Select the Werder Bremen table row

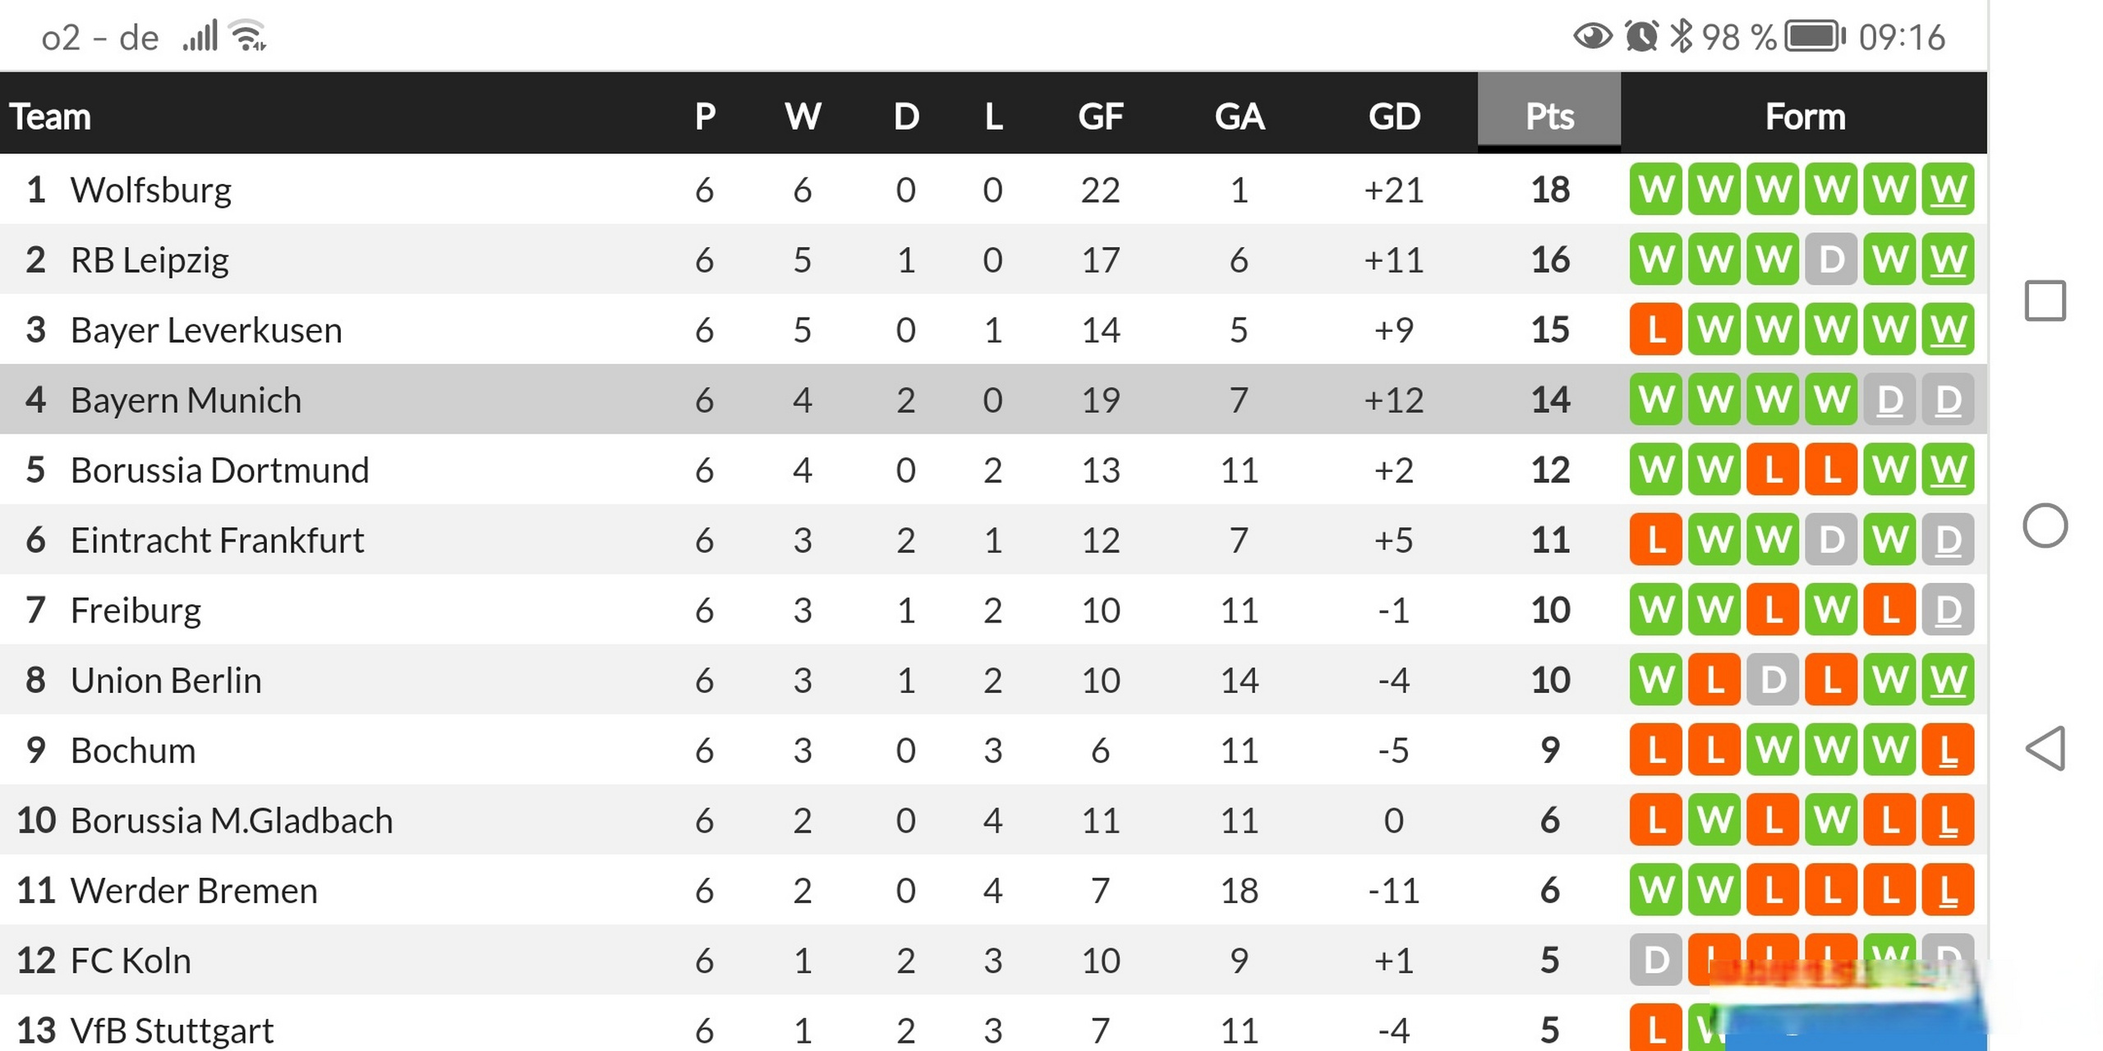pos(993,890)
